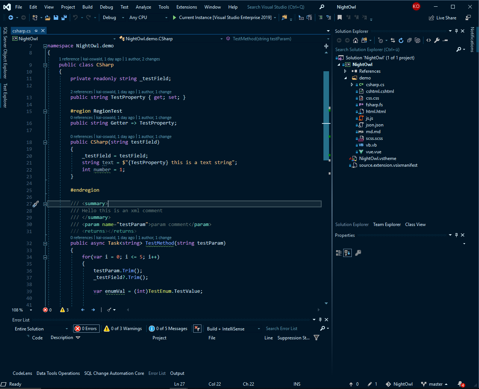Refresh the Solution Explorer
The width and height of the screenshot is (479, 389).
[x=401, y=40]
